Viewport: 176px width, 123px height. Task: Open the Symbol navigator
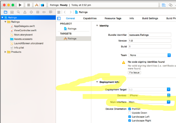click(12, 12)
